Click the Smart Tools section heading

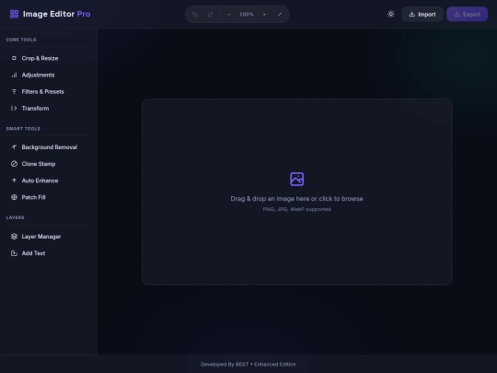coord(23,129)
